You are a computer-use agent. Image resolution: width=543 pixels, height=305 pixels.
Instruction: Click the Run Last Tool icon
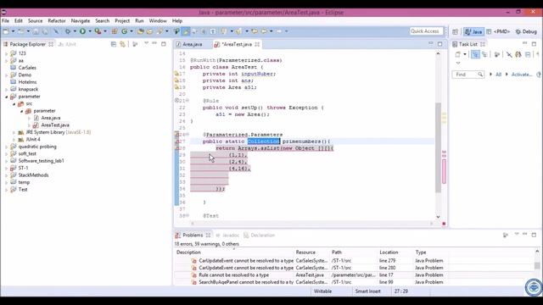coord(98,31)
